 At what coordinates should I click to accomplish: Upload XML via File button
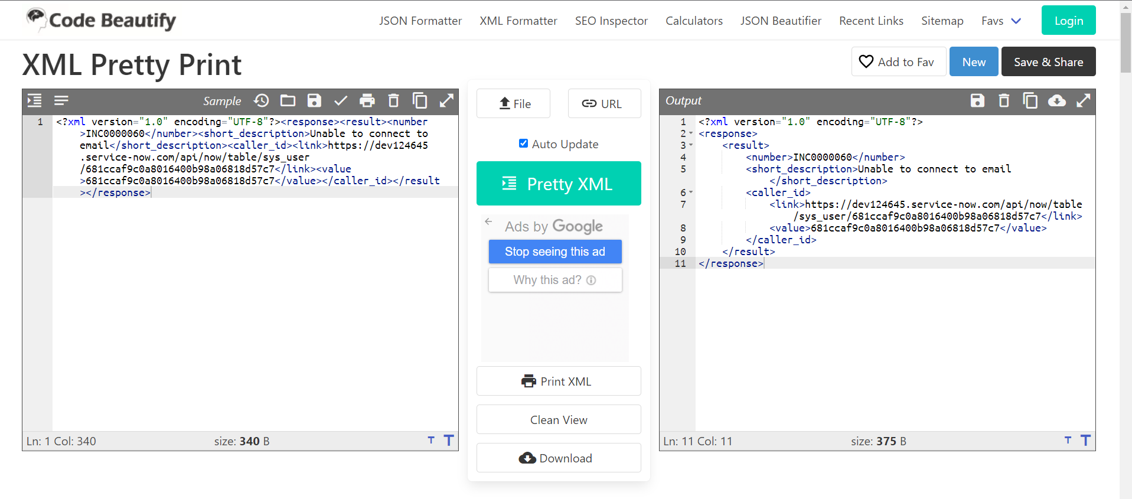[x=513, y=103]
